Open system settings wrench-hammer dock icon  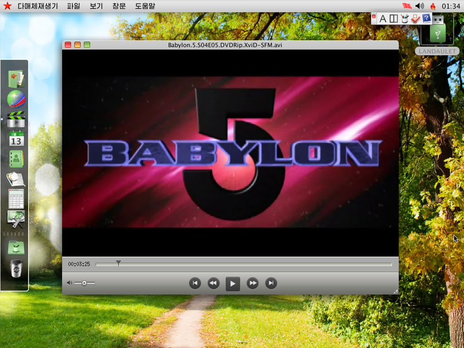click(x=16, y=219)
